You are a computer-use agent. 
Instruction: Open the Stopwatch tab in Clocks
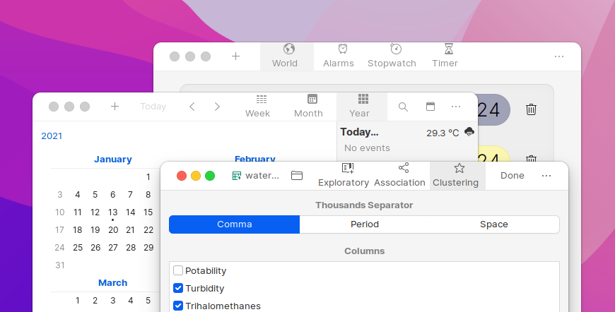(x=392, y=56)
